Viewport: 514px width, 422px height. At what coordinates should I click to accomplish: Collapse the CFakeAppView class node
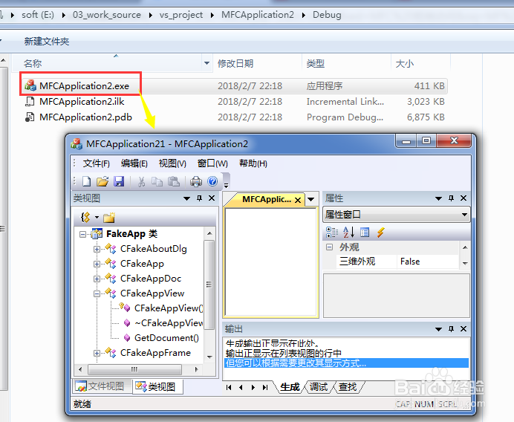[x=97, y=293]
